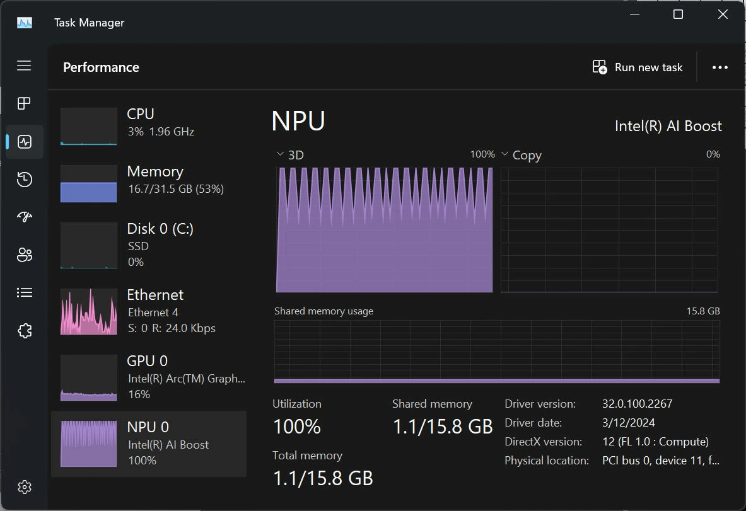Open the See more options menu
The image size is (746, 511).
720,67
